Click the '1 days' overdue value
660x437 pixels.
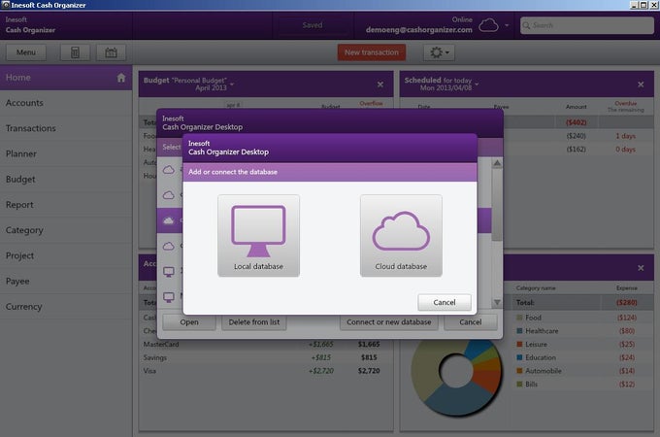tap(625, 136)
